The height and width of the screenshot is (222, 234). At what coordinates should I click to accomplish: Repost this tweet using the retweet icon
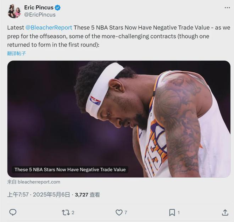pos(66,212)
